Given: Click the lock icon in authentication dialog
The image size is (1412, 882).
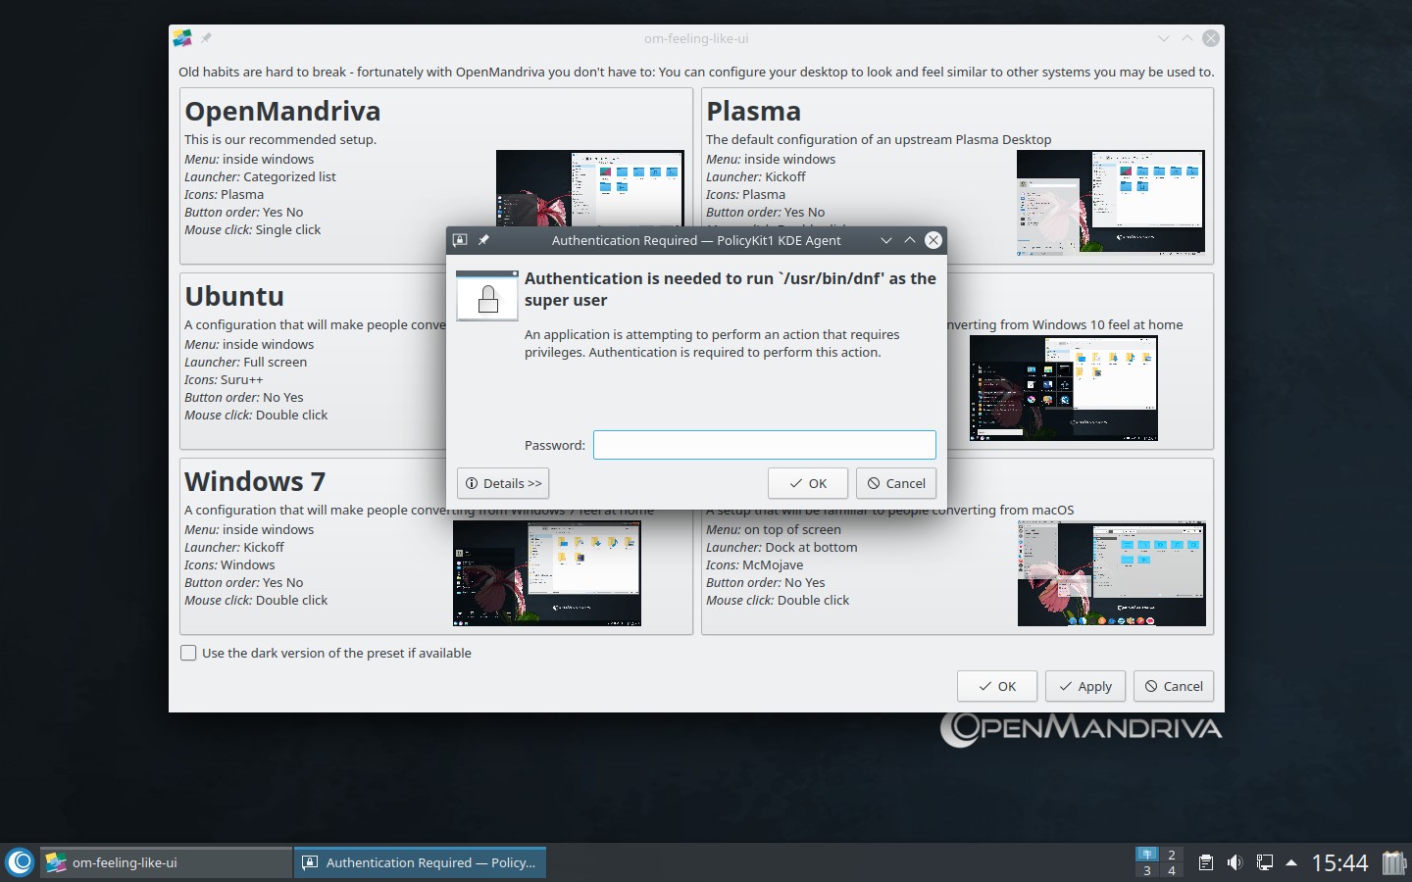Looking at the screenshot, I should pyautogui.click(x=487, y=295).
